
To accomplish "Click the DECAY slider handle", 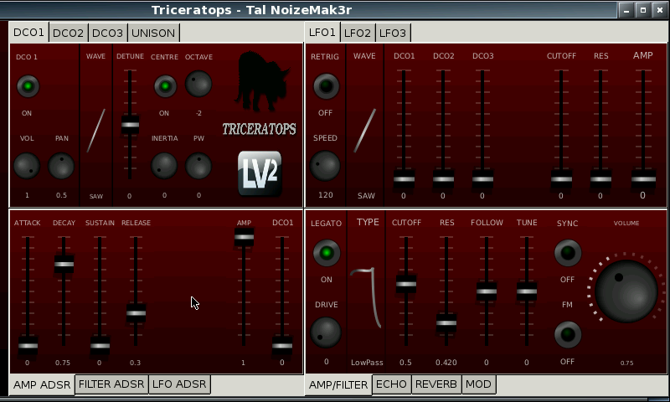I will tap(64, 264).
